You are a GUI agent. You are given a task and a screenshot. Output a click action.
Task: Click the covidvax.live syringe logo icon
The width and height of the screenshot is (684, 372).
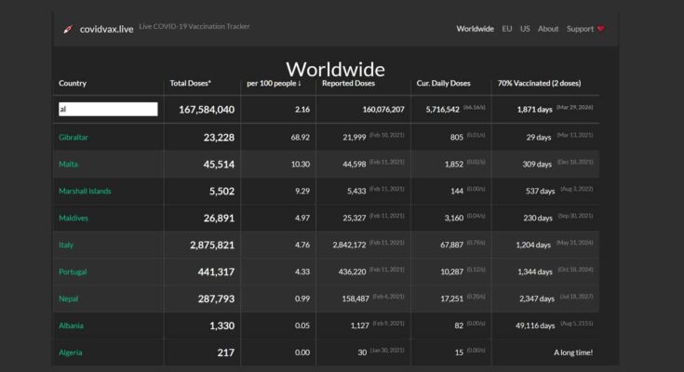point(68,29)
